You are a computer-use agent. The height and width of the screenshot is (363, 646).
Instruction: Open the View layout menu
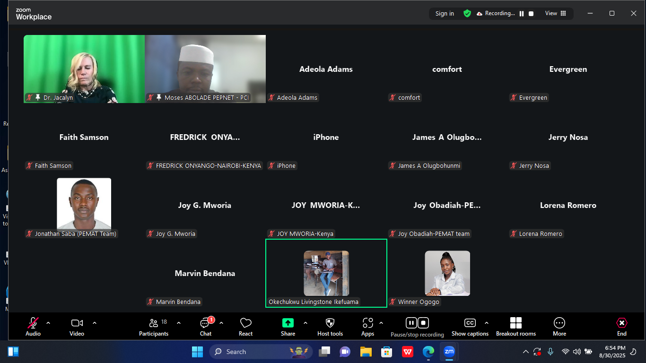(x=556, y=13)
